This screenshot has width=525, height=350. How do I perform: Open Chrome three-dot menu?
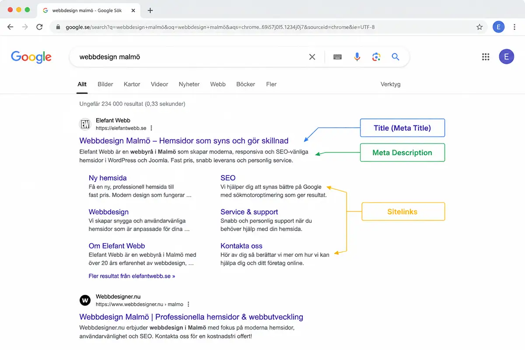point(514,27)
